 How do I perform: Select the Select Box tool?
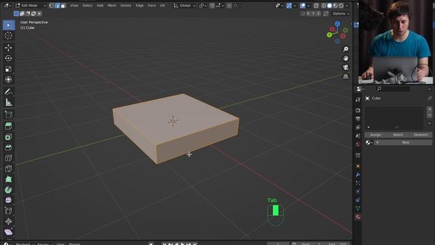[9, 25]
